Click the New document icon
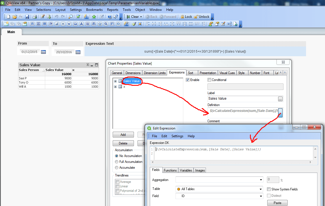 click(x=8, y=17)
